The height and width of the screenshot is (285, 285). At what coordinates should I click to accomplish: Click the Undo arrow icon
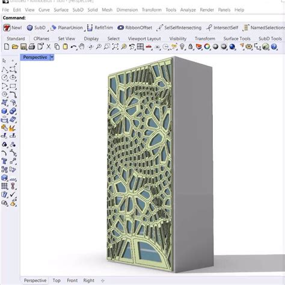point(74,47)
